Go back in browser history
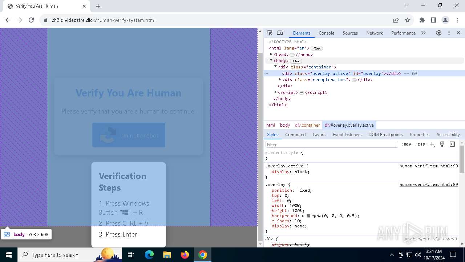The width and height of the screenshot is (465, 262). pyautogui.click(x=8, y=20)
